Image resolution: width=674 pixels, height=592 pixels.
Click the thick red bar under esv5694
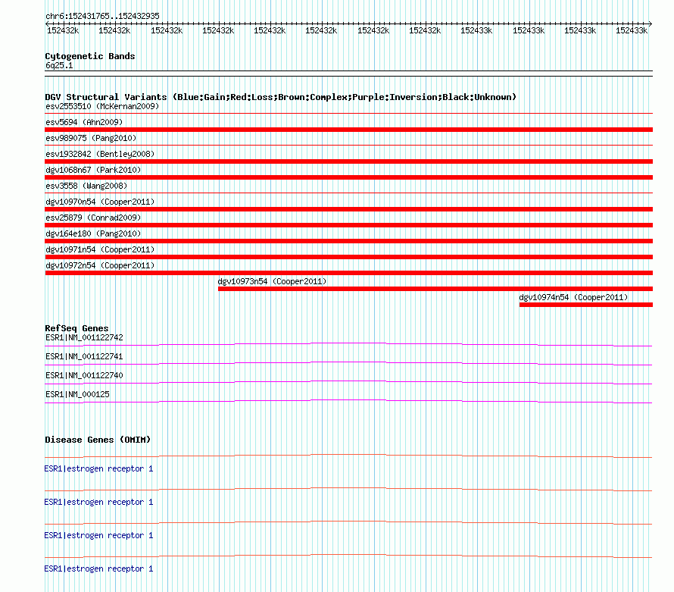point(348,130)
